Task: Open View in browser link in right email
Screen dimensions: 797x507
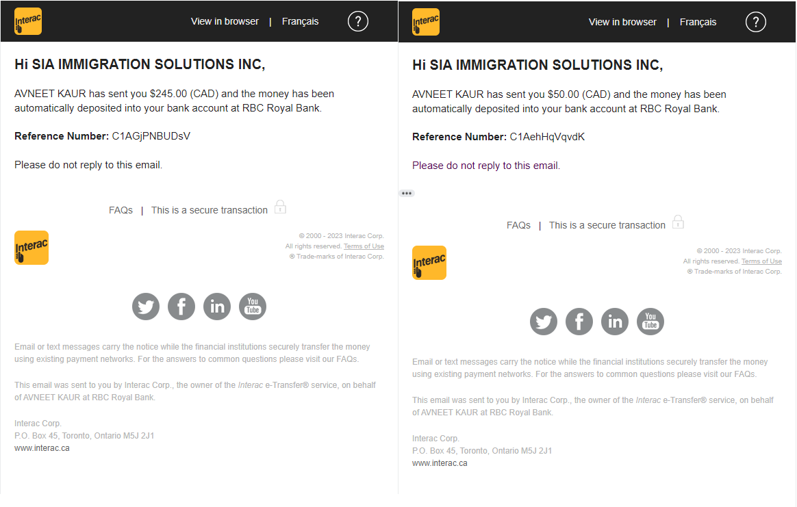Action: tap(622, 23)
